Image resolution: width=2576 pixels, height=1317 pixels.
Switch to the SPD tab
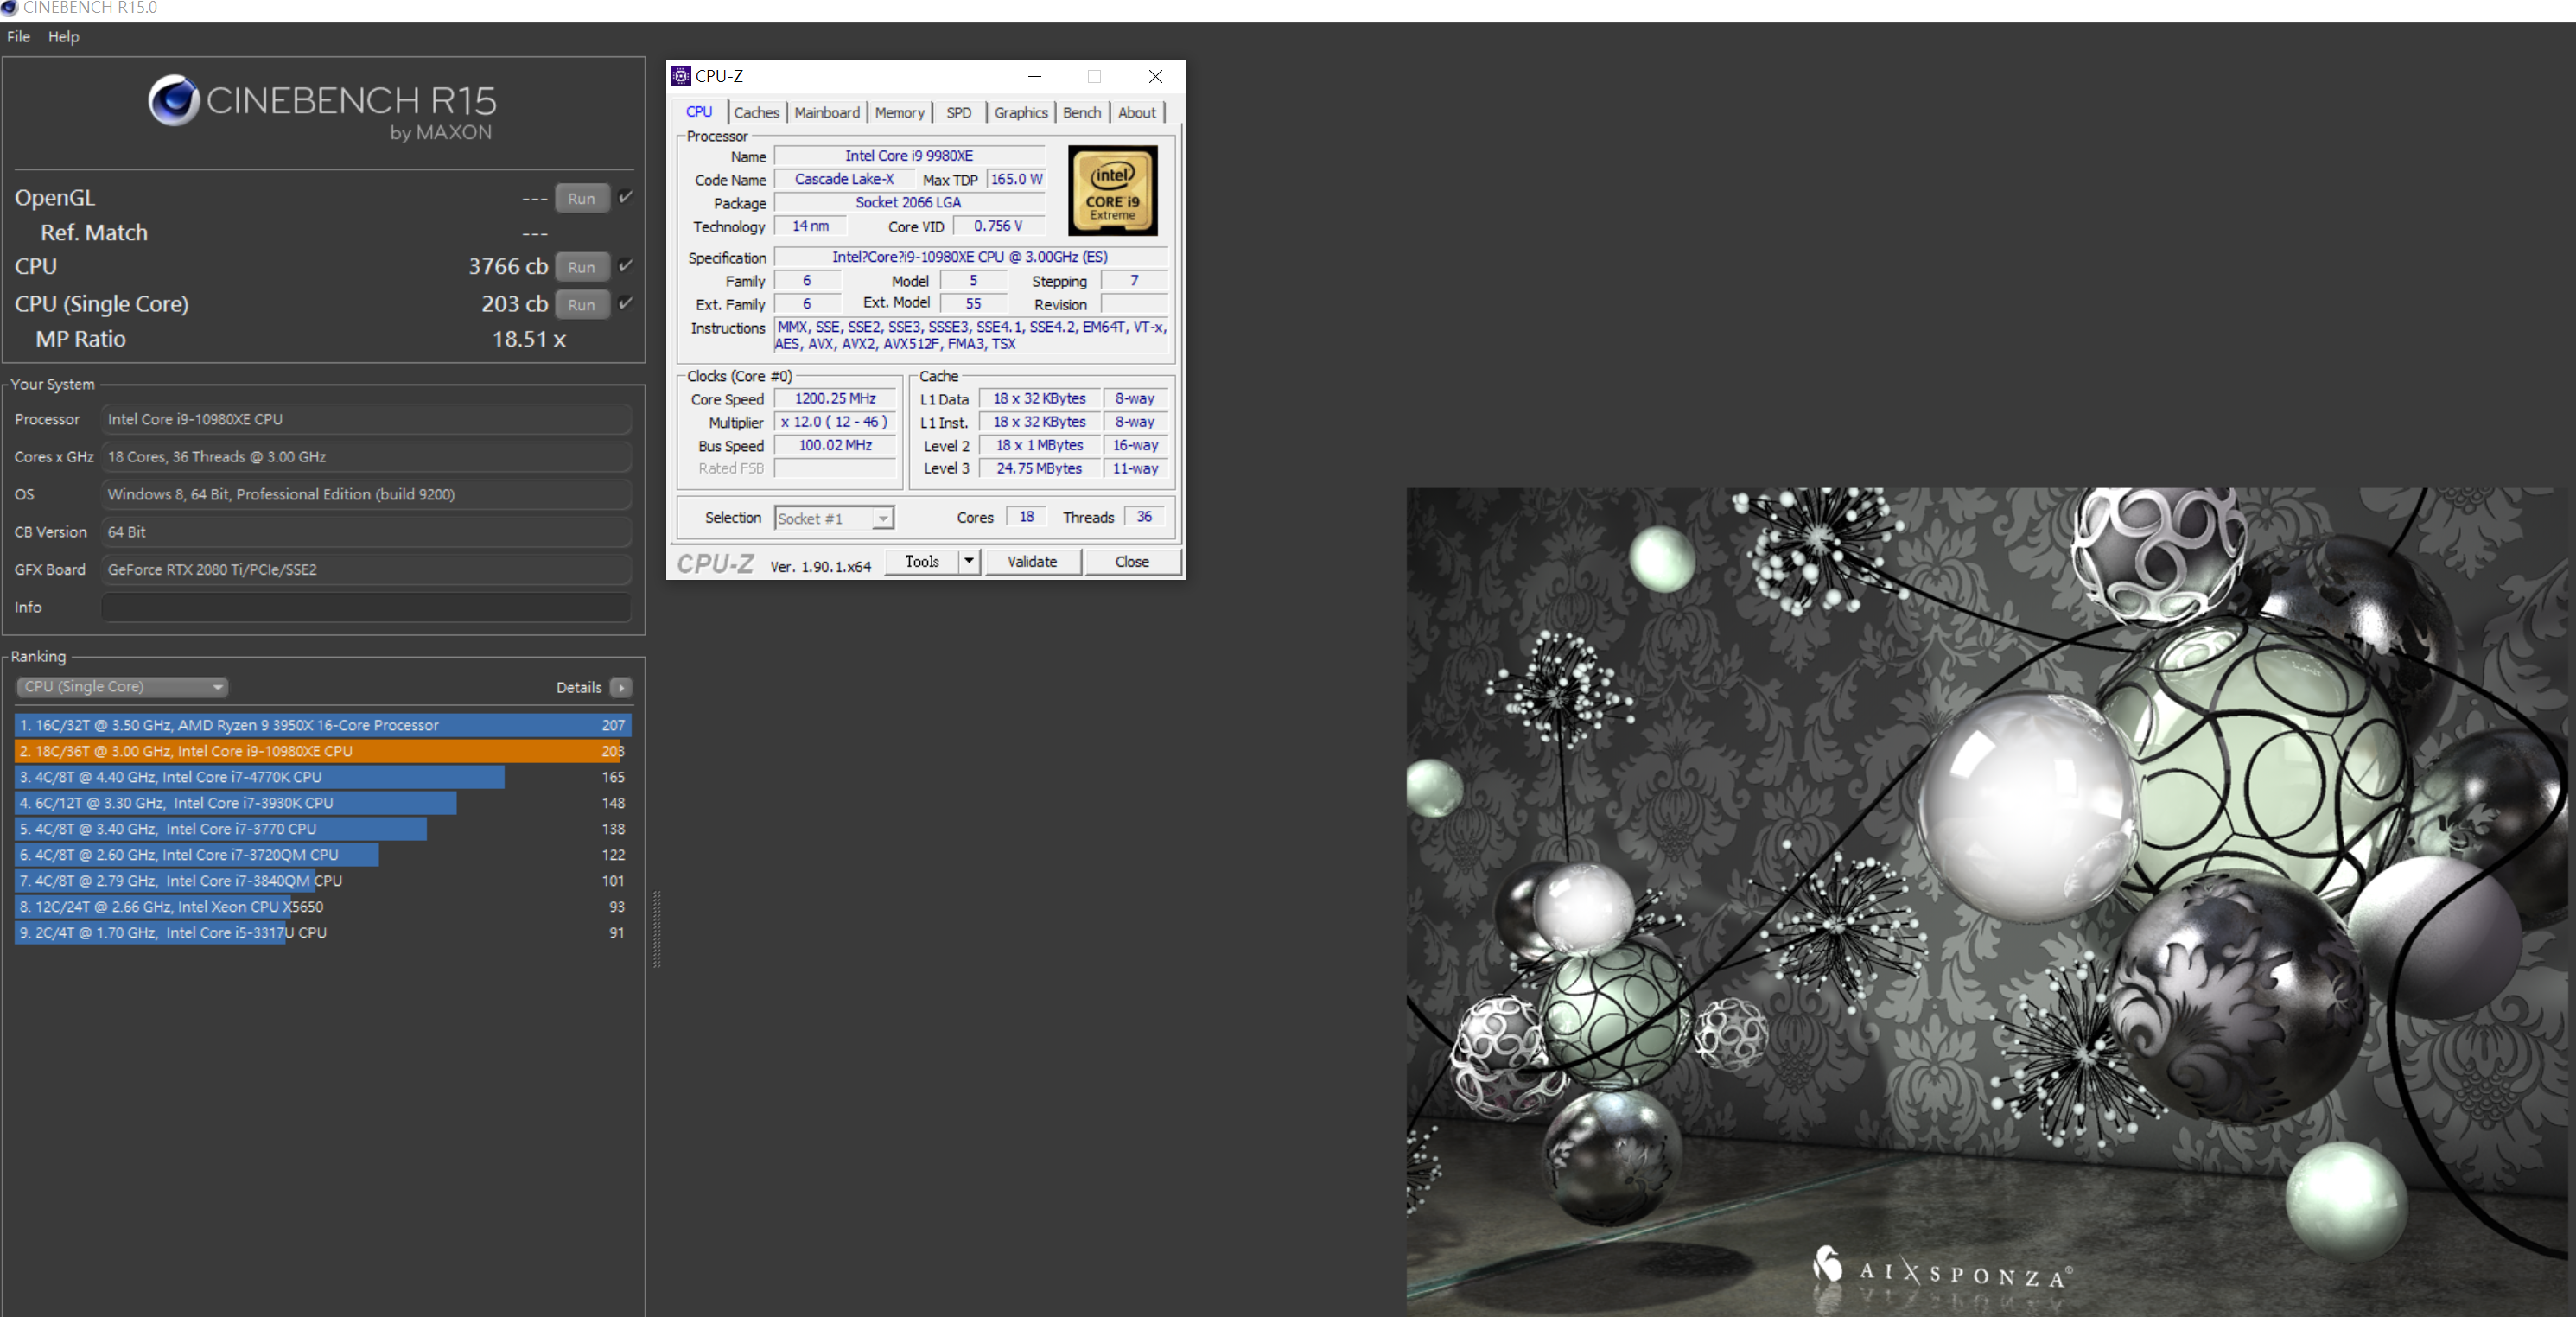click(959, 113)
